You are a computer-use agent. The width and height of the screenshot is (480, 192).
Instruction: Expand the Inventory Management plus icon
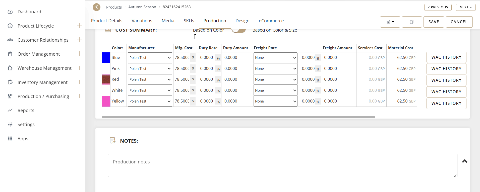pyautogui.click(x=79, y=82)
